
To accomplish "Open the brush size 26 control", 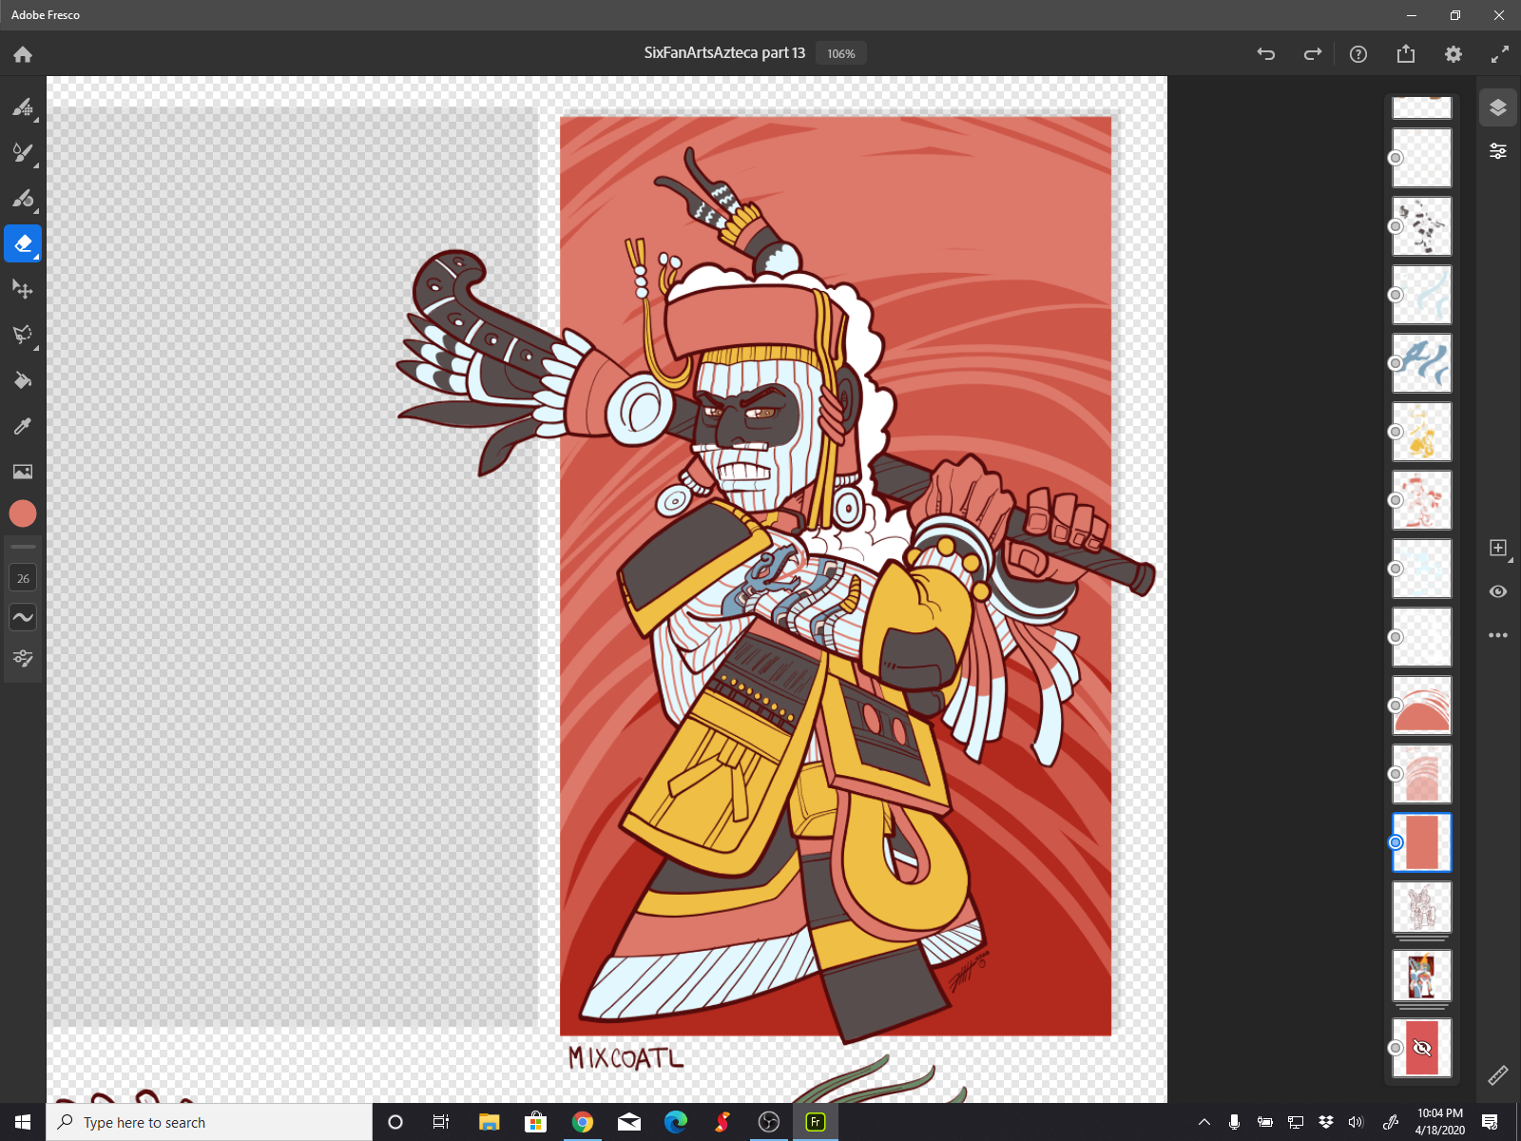I will coord(23,578).
